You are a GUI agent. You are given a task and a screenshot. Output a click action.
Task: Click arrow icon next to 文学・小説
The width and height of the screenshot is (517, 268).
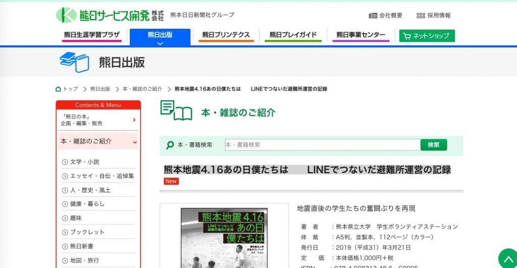coord(65,162)
